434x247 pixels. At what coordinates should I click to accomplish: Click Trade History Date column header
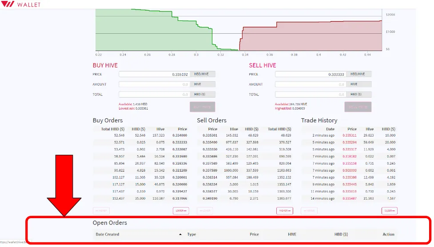coord(330,129)
